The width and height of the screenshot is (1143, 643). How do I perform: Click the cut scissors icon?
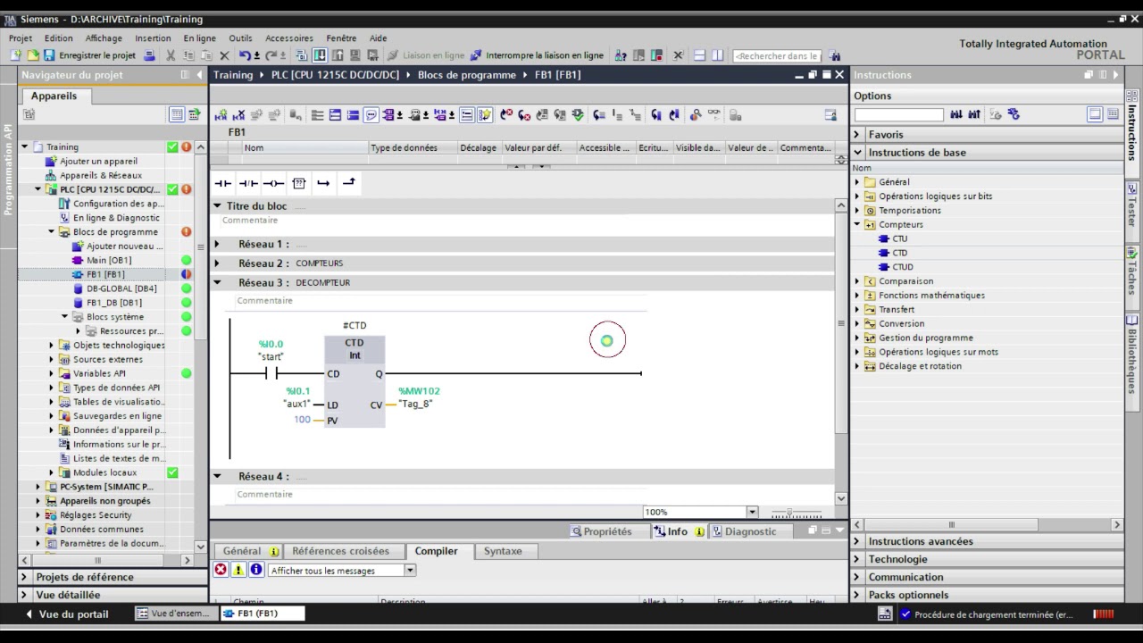[x=170, y=55]
